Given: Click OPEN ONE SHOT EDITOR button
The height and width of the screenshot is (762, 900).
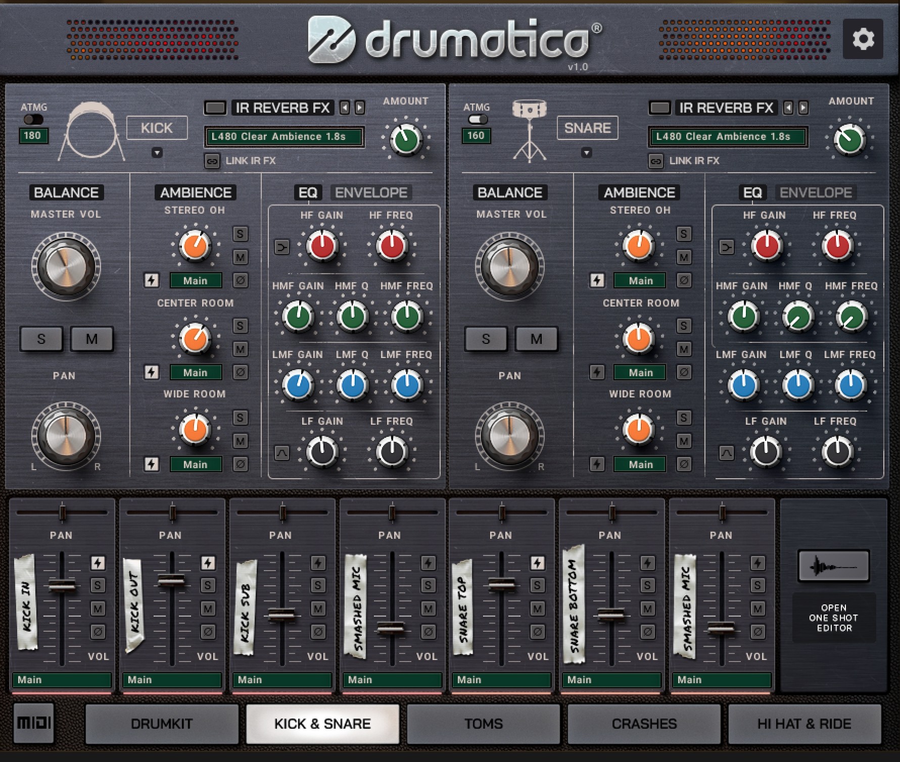Looking at the screenshot, I should point(833,618).
